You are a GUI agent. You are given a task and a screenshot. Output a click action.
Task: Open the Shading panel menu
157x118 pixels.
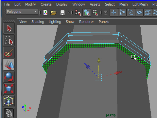click(x=38, y=22)
